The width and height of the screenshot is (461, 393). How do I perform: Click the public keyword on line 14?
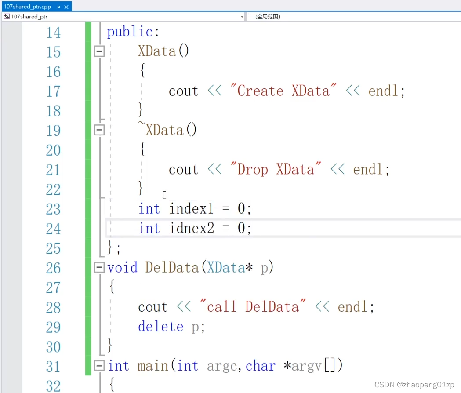pyautogui.click(x=129, y=32)
